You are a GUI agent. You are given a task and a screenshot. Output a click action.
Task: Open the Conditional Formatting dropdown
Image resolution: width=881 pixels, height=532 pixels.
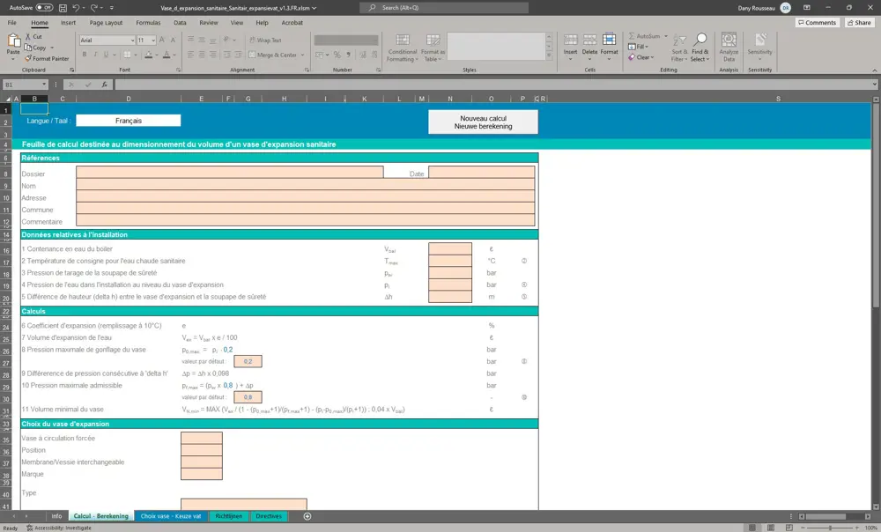click(402, 48)
